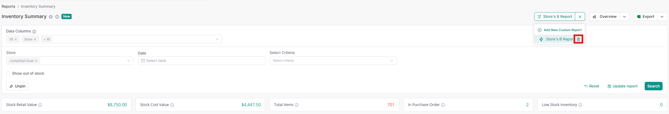Click the info icon beside Inventory Summary title
The image size is (669, 114).
(x=57, y=17)
